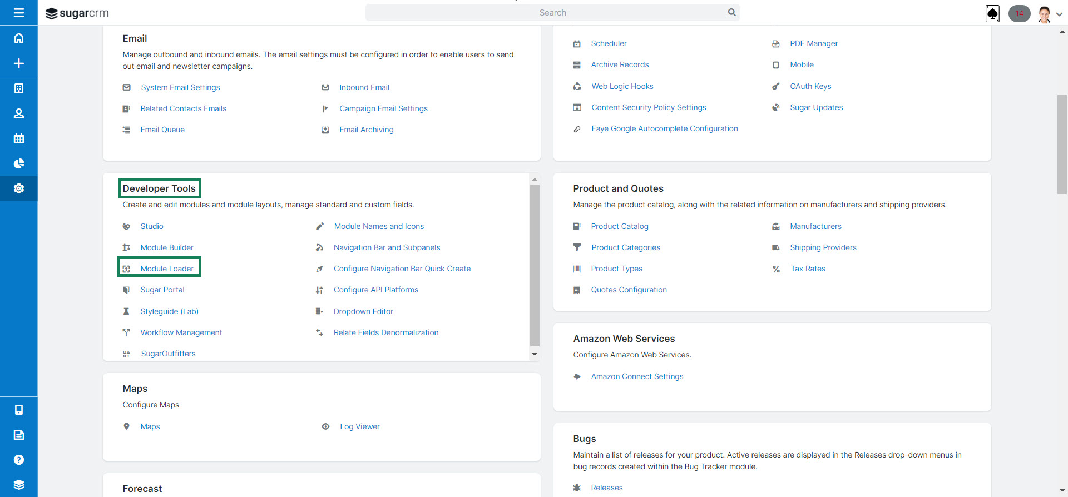Click the Module Builder icon
Image resolution: width=1068 pixels, height=497 pixels.
[x=126, y=247]
